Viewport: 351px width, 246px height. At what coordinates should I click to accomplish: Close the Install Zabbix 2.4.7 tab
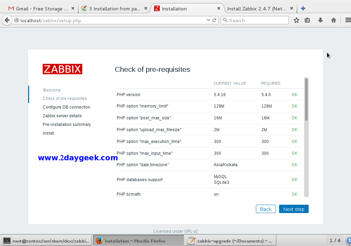coord(291,8)
